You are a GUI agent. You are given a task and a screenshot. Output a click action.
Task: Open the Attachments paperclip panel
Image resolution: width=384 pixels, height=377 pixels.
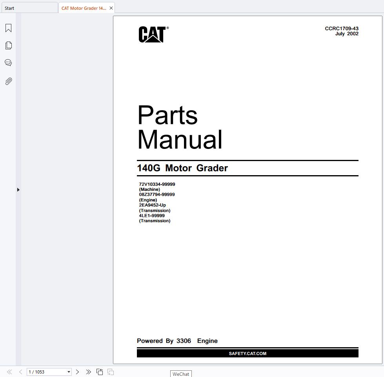pyautogui.click(x=8, y=81)
